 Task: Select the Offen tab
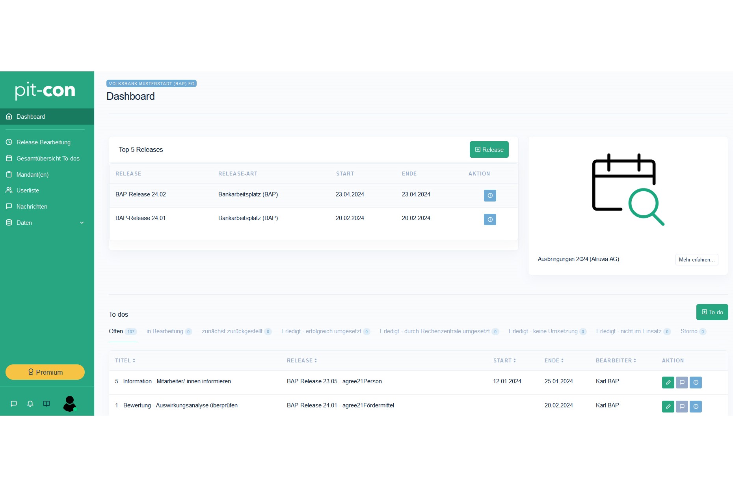click(123, 331)
